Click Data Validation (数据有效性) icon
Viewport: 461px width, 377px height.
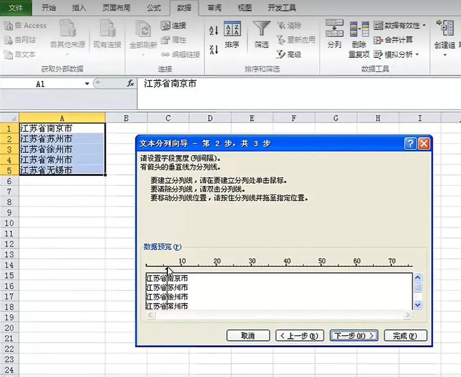378,26
